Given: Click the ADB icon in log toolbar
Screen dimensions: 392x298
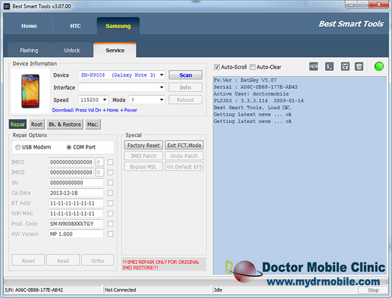Looking at the screenshot, I should (x=314, y=67).
